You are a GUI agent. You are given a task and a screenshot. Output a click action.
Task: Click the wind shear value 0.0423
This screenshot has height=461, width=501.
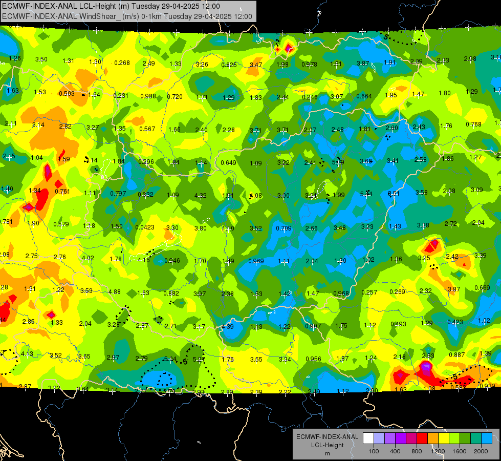145,227
